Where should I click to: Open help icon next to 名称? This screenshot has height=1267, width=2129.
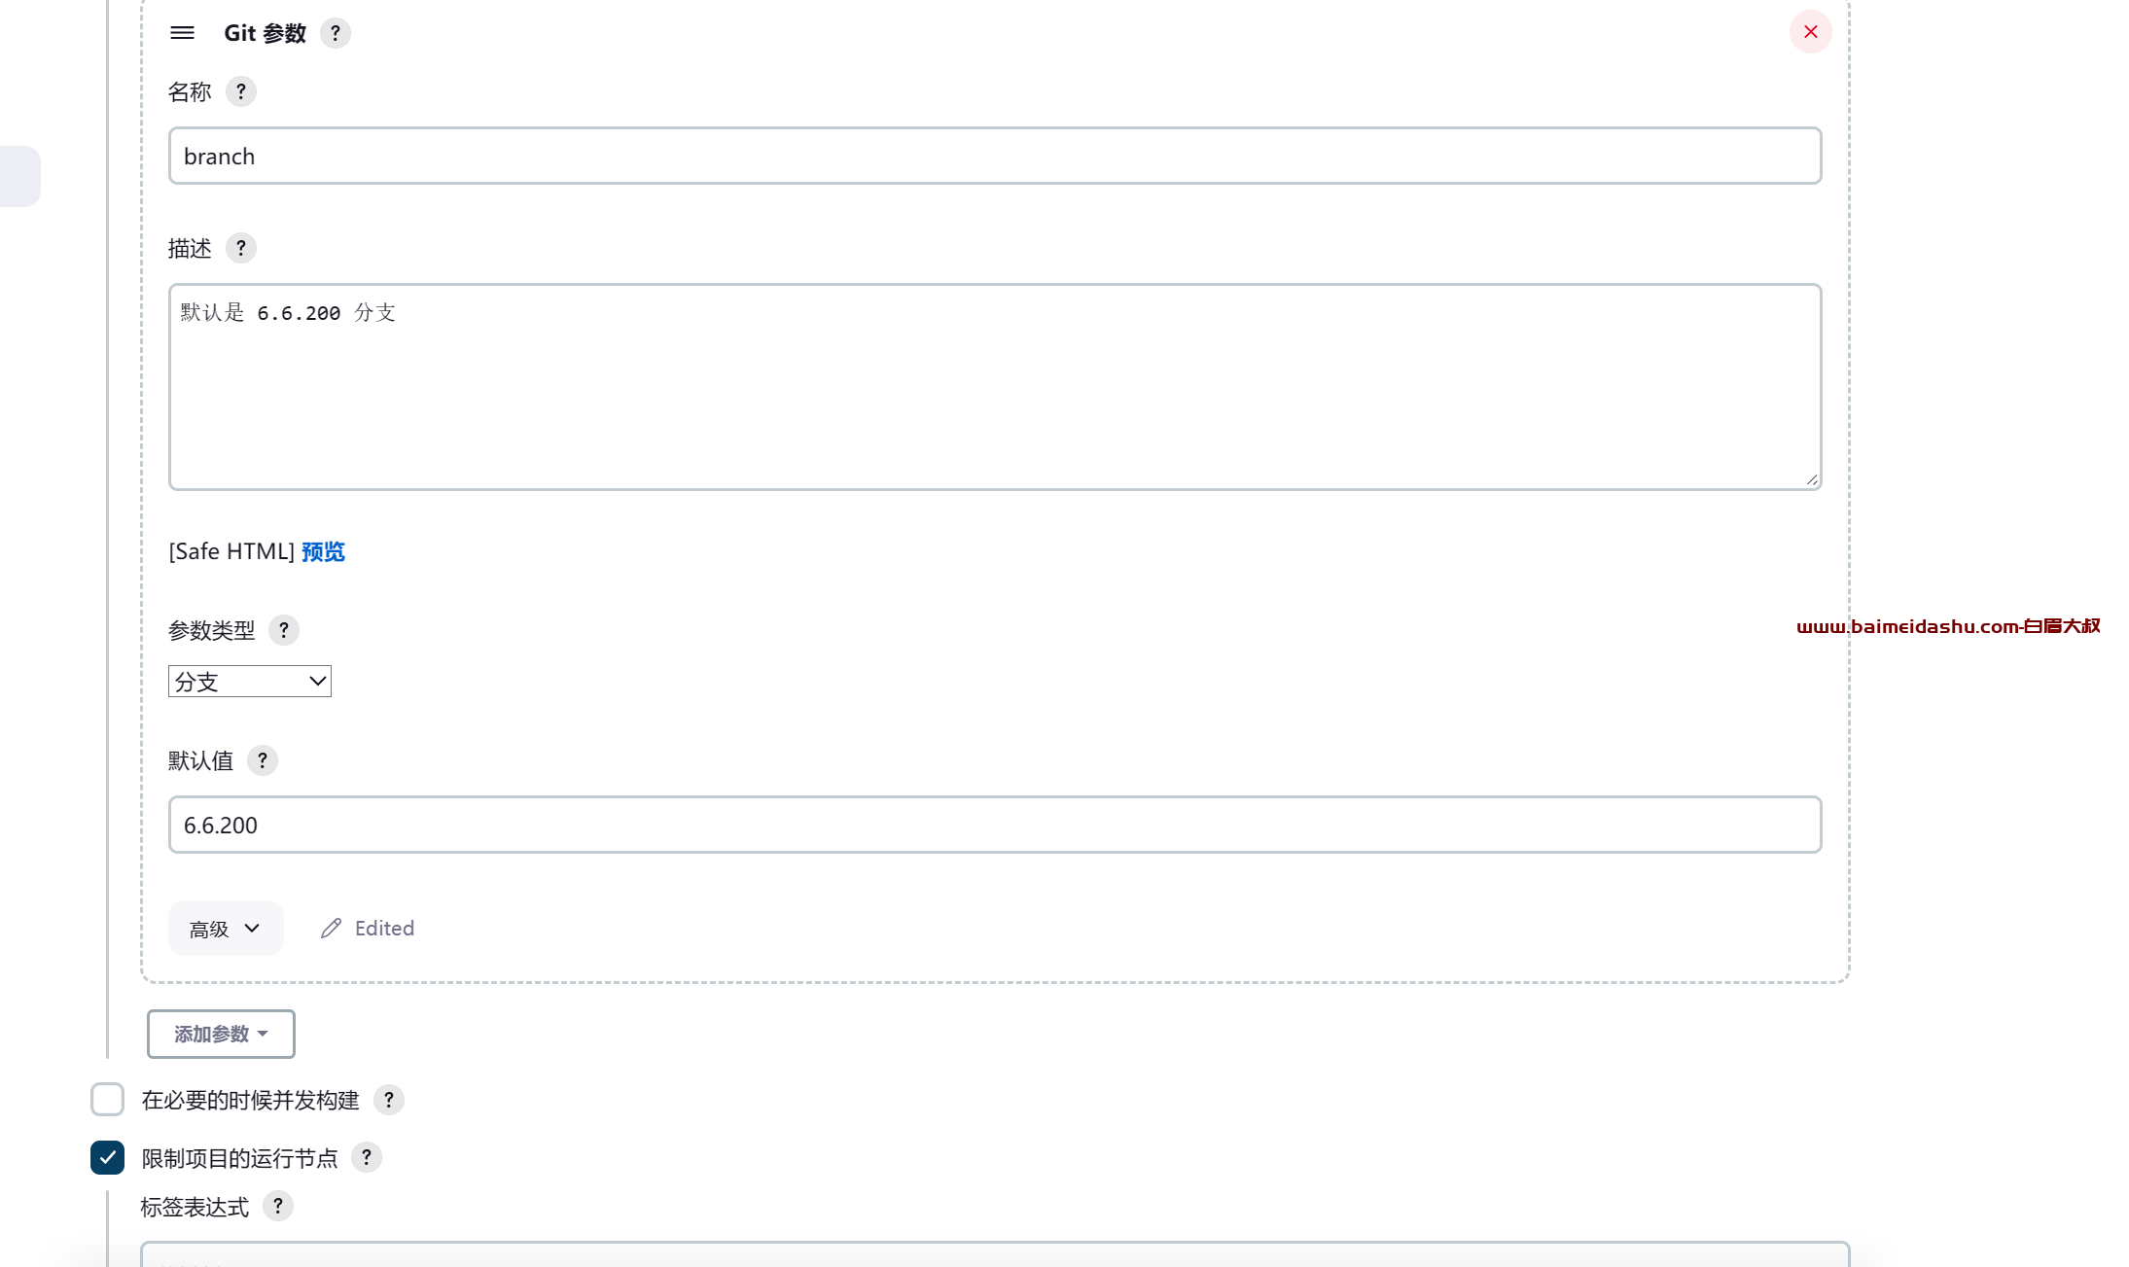[x=241, y=91]
